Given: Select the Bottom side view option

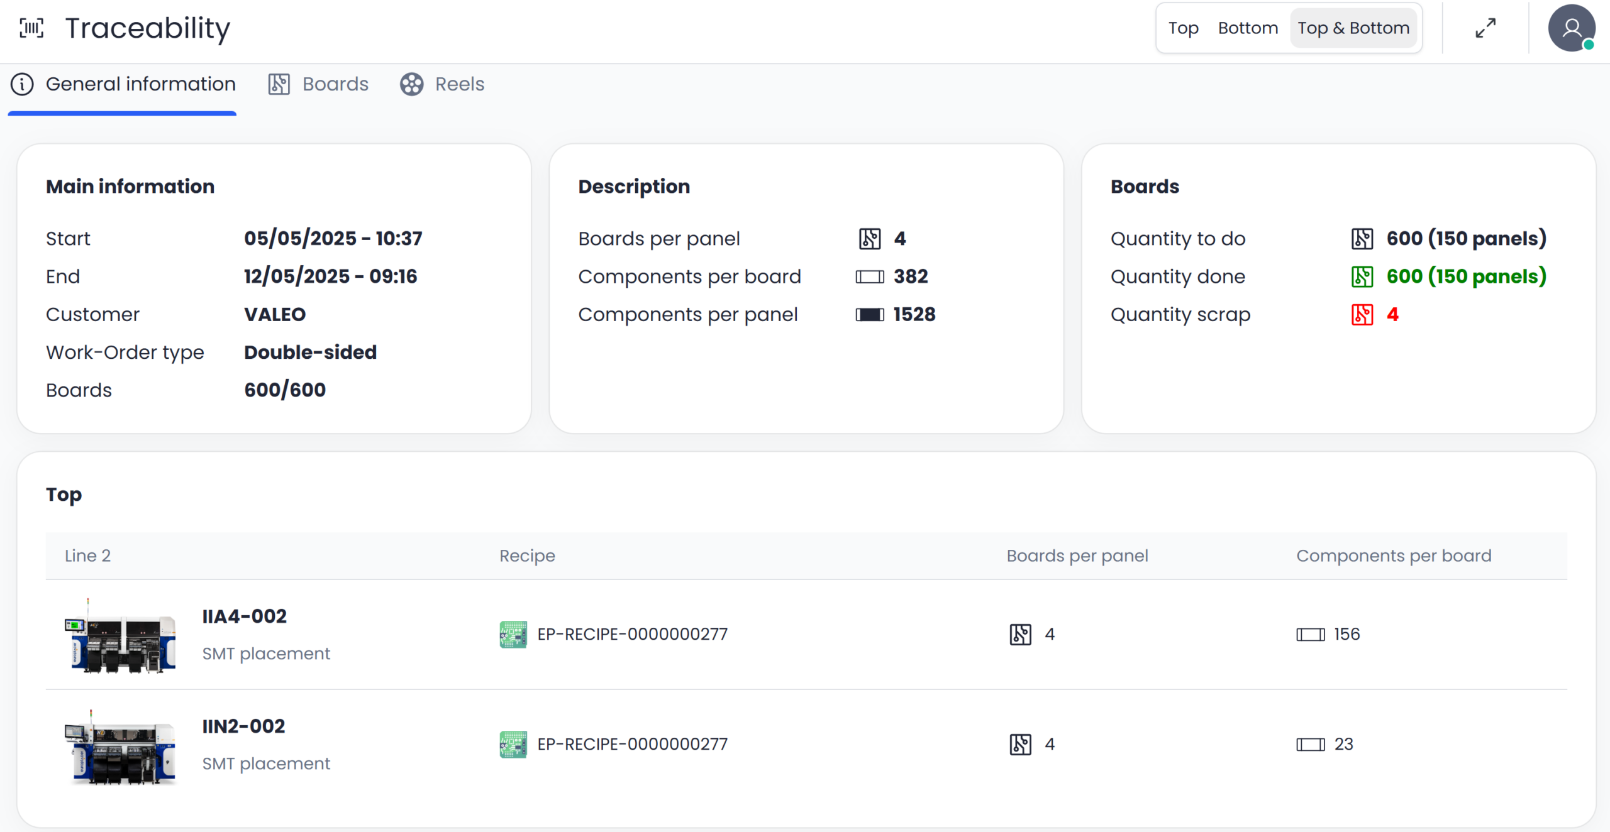Looking at the screenshot, I should click(x=1248, y=28).
